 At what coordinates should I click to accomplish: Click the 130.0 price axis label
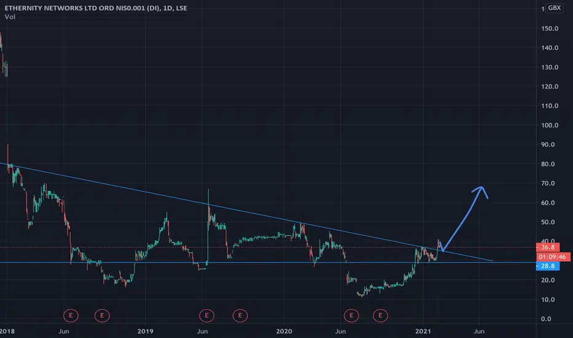point(550,67)
